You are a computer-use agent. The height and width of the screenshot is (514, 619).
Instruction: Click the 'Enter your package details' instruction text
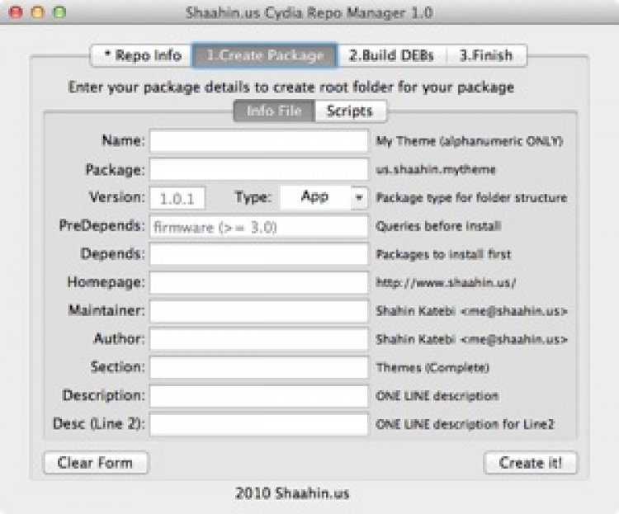[x=291, y=87]
